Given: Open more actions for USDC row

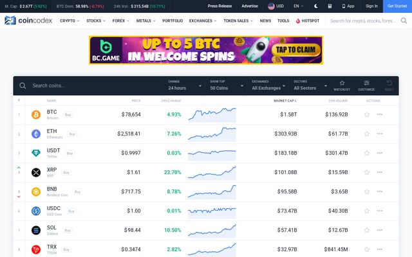Looking at the screenshot, I should coord(380,211).
